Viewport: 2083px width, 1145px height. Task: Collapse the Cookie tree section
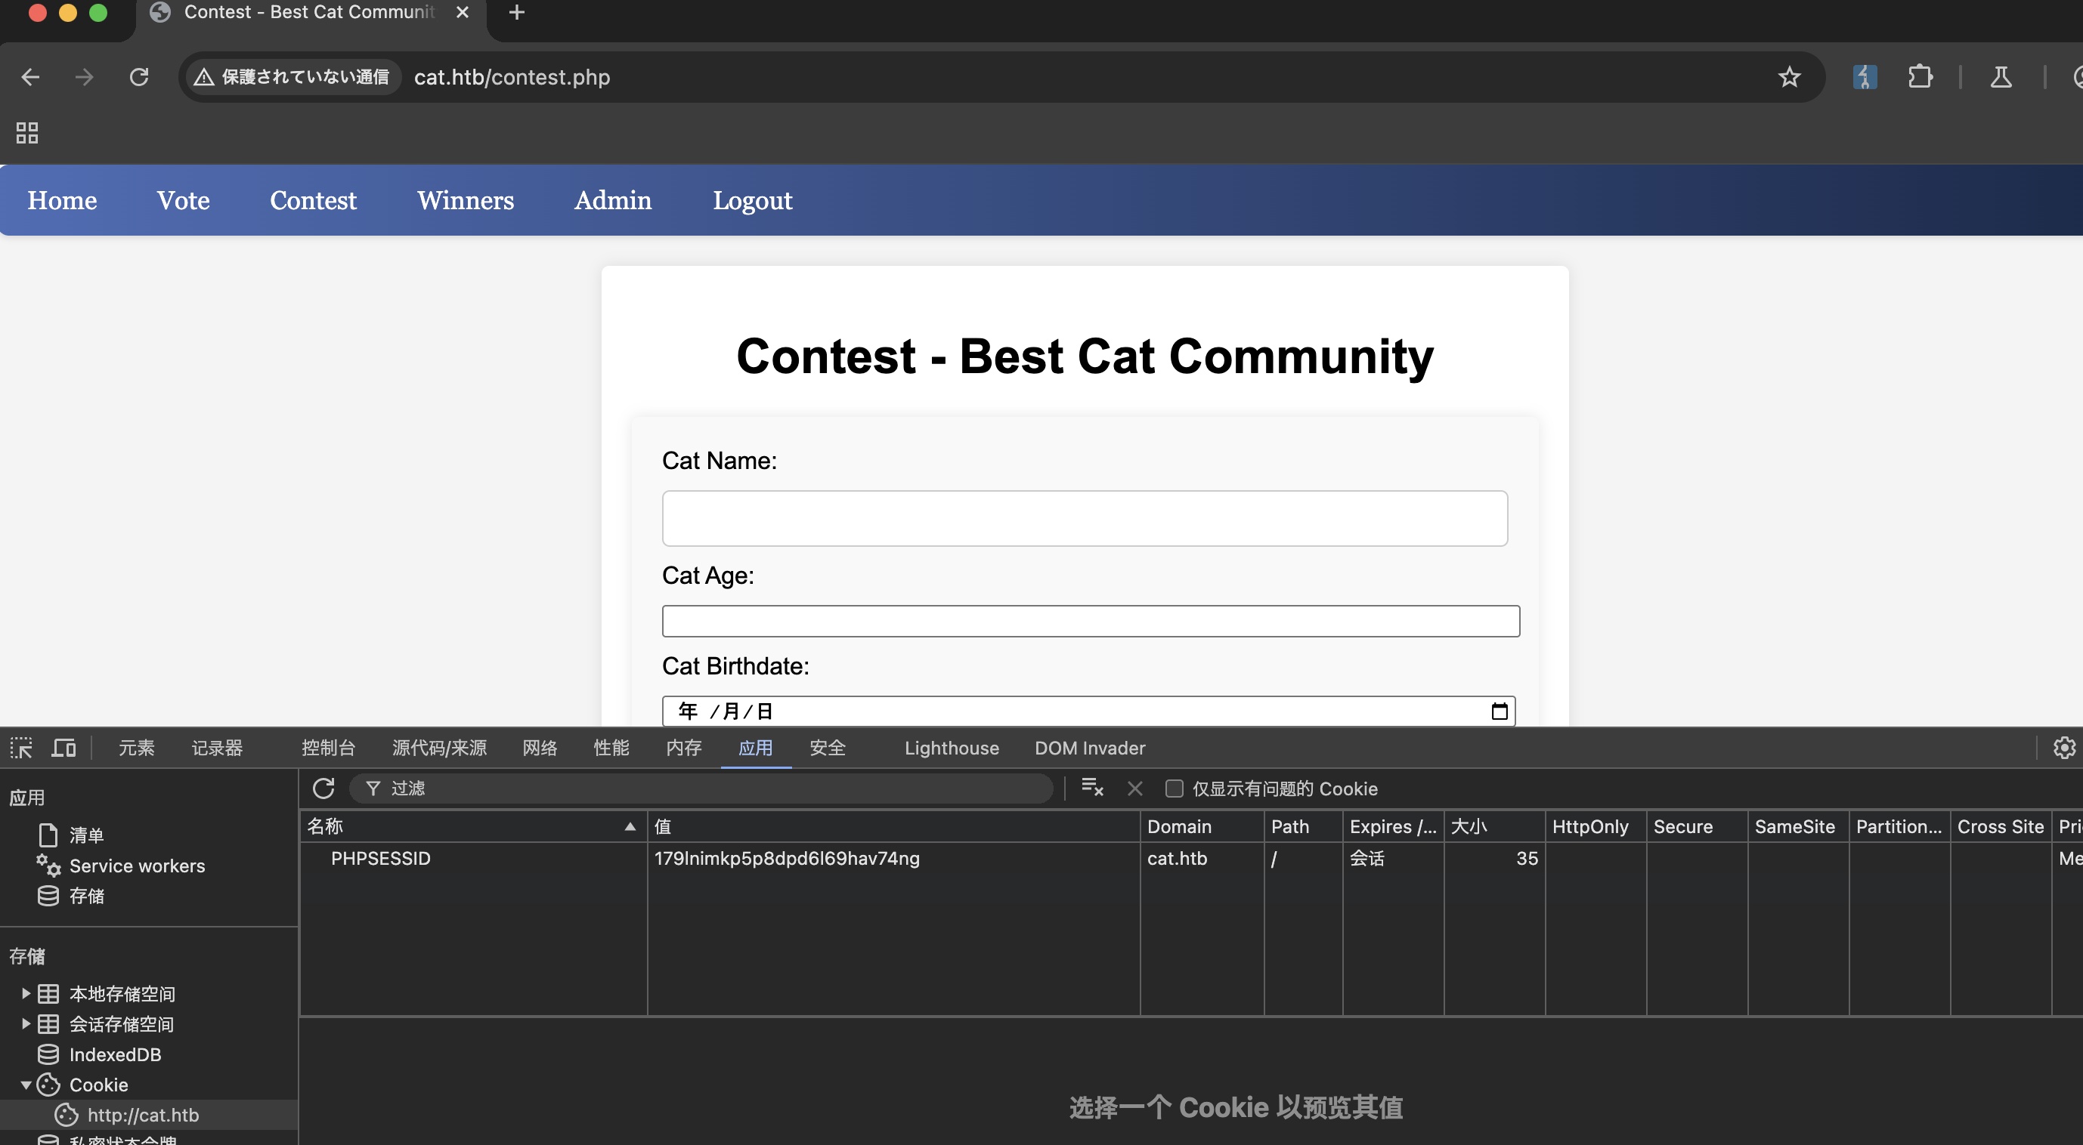(26, 1085)
